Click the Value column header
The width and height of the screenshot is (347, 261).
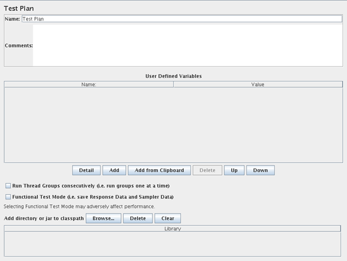[x=258, y=84]
